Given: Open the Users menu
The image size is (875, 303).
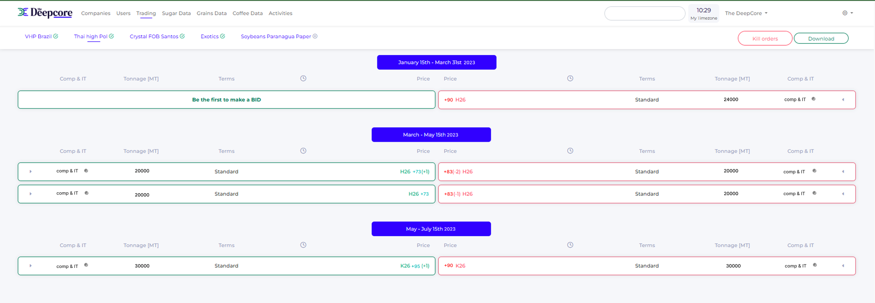Looking at the screenshot, I should [x=123, y=13].
